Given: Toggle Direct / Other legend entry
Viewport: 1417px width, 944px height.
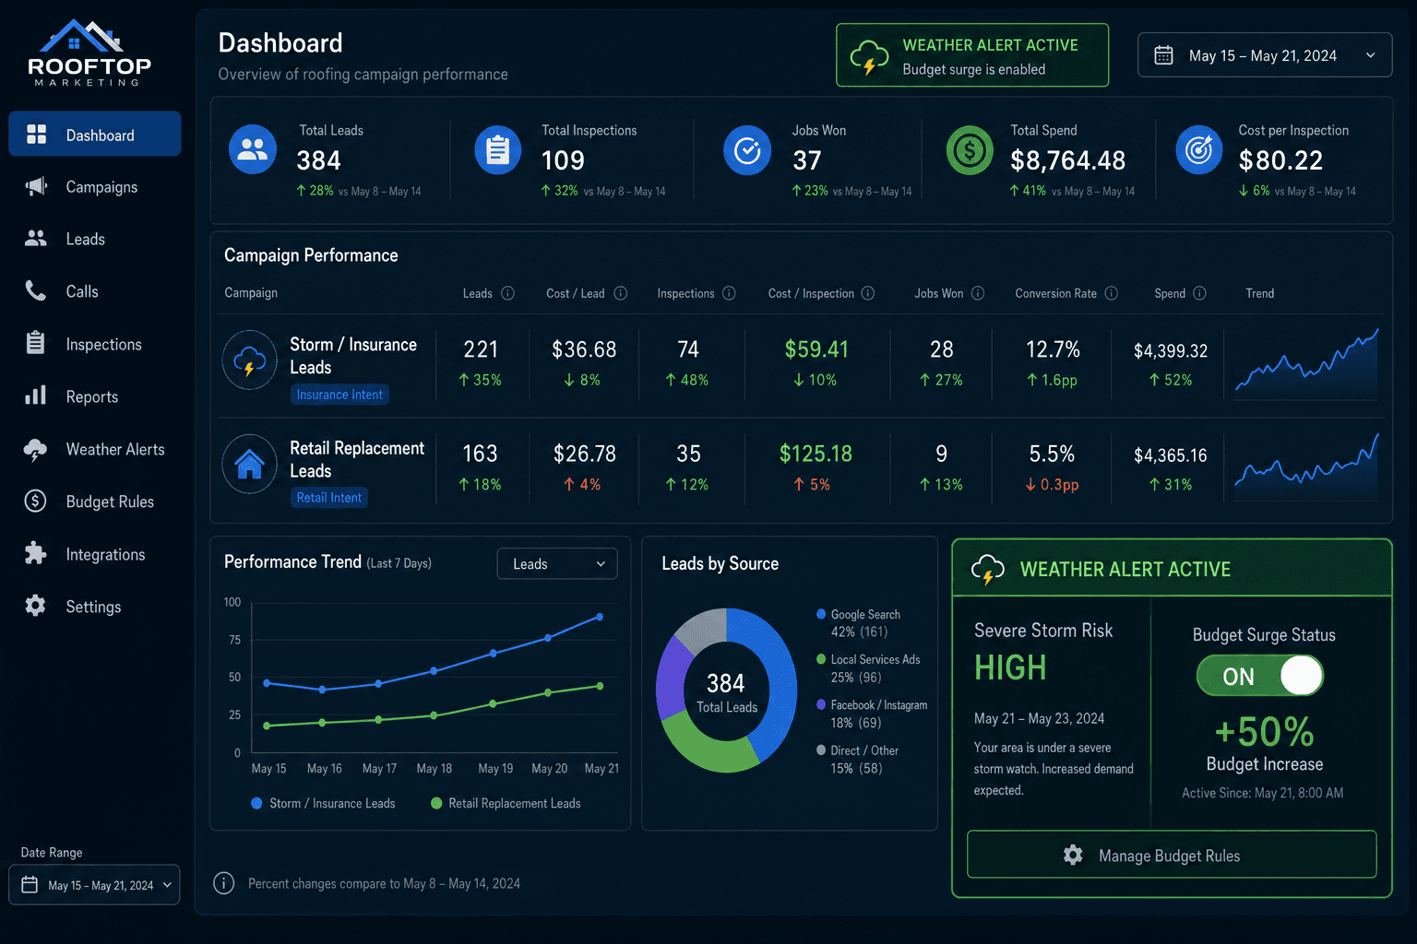Looking at the screenshot, I should (857, 759).
